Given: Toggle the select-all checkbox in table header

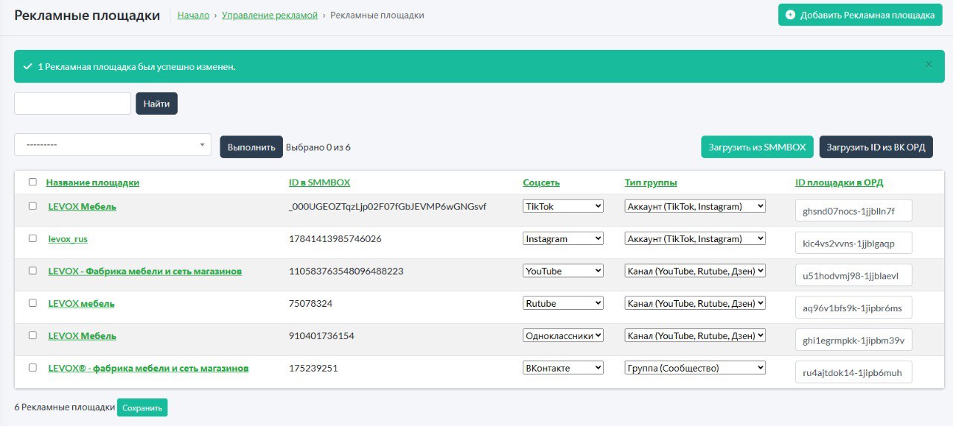Looking at the screenshot, I should click(32, 182).
